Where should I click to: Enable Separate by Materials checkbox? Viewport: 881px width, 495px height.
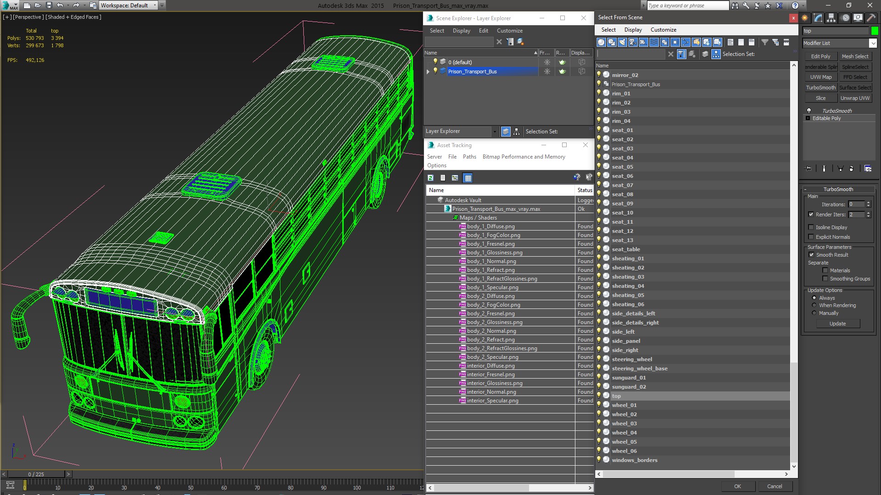pyautogui.click(x=825, y=270)
